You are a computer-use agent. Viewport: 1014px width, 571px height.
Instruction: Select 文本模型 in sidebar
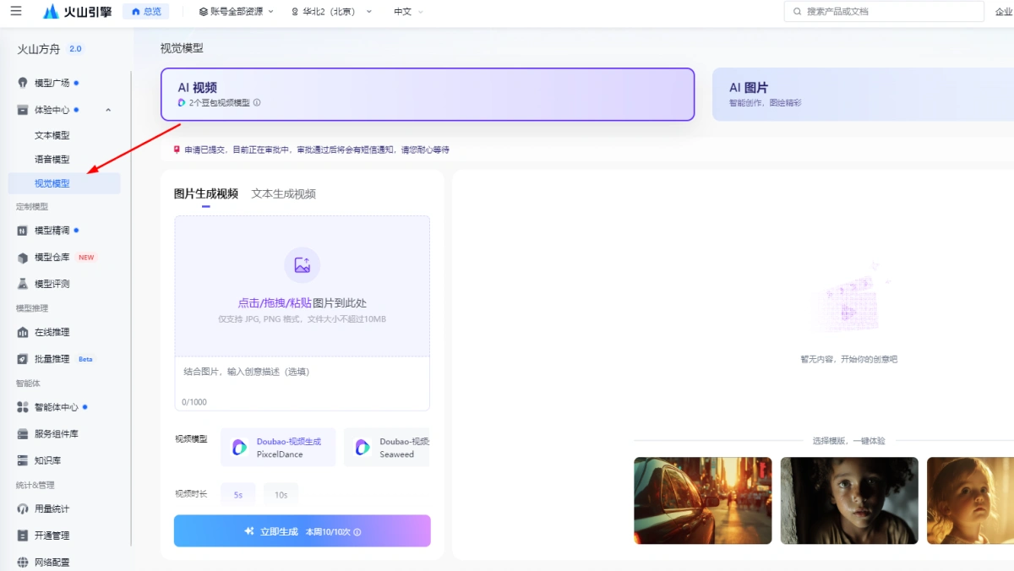[x=52, y=135]
